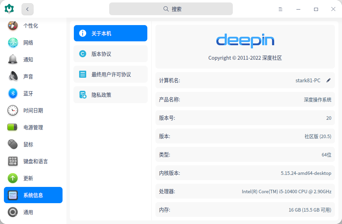Image resolution: width=342 pixels, height=224 pixels.
Task: Edit the computer name with pencil icon
Action: (329, 80)
